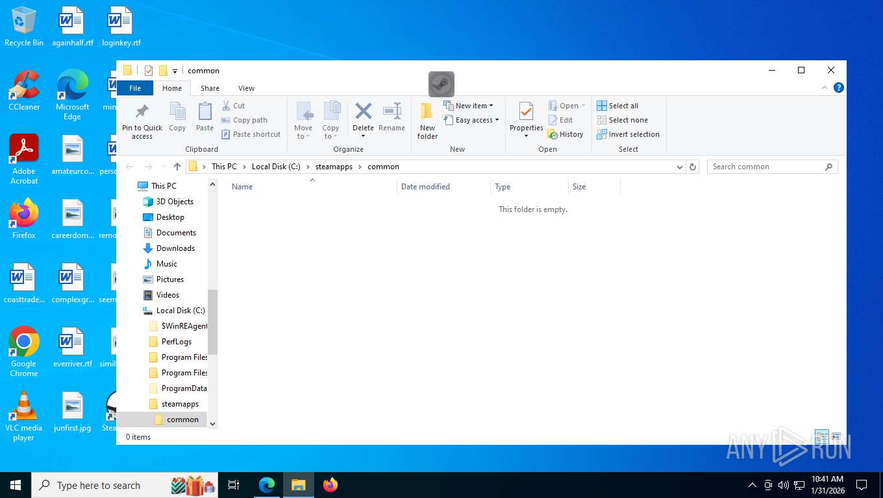Click steamapps breadcrumb segment
Image resolution: width=883 pixels, height=498 pixels.
pyautogui.click(x=334, y=167)
